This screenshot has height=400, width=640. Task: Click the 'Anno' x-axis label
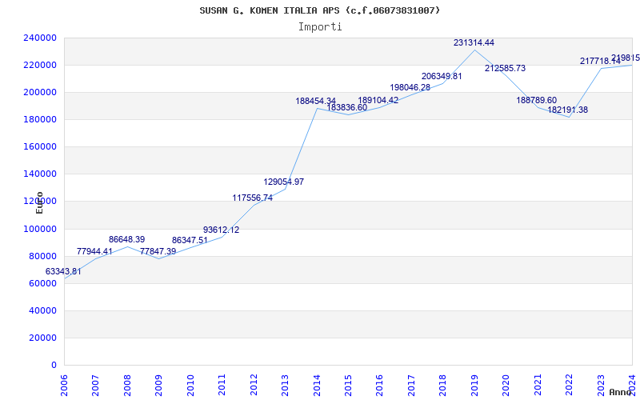(621, 392)
